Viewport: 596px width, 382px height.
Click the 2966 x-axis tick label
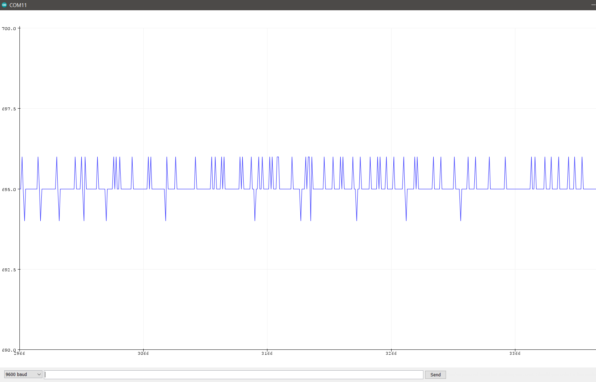(19, 353)
